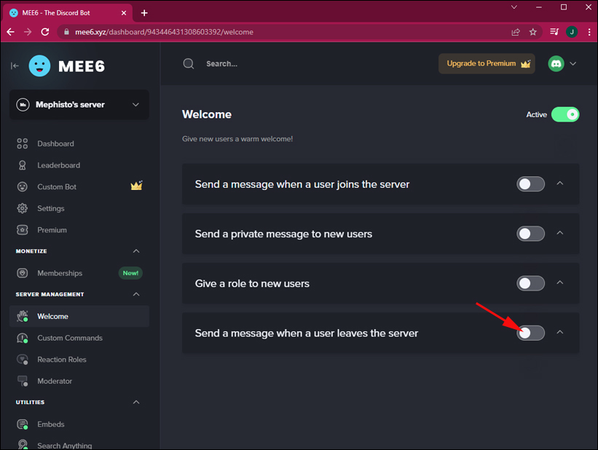Turn on private message to new users

(531, 234)
